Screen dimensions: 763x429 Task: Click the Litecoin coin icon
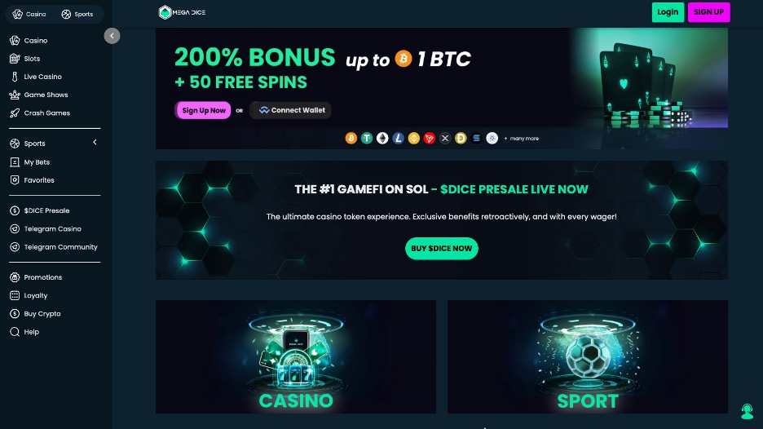click(398, 139)
